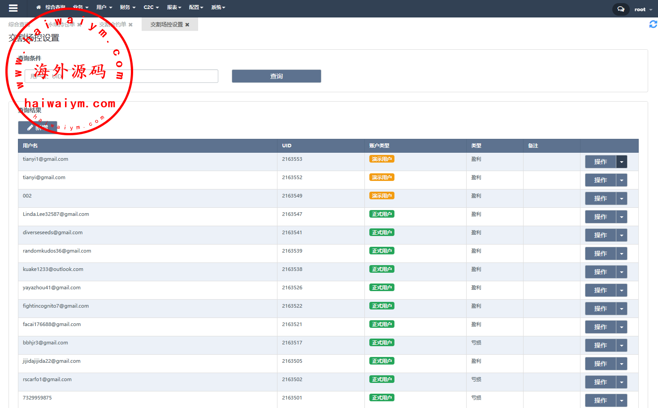Open the chat messages icon
Viewport: 658px width, 408px height.
(621, 9)
